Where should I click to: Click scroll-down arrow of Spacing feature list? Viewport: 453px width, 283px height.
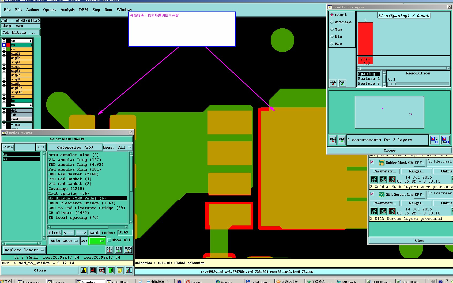(x=384, y=84)
